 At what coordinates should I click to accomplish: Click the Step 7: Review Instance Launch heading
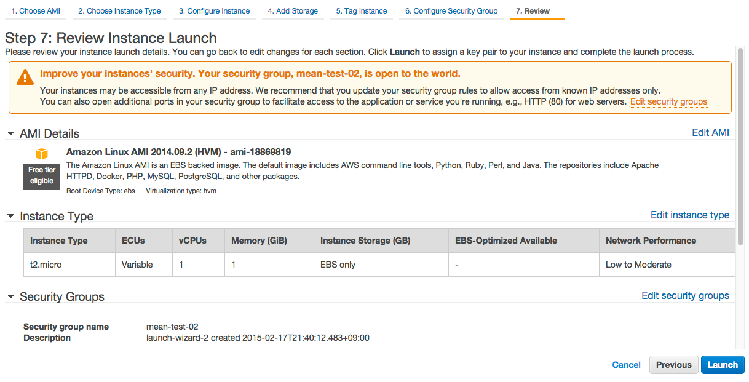click(111, 38)
